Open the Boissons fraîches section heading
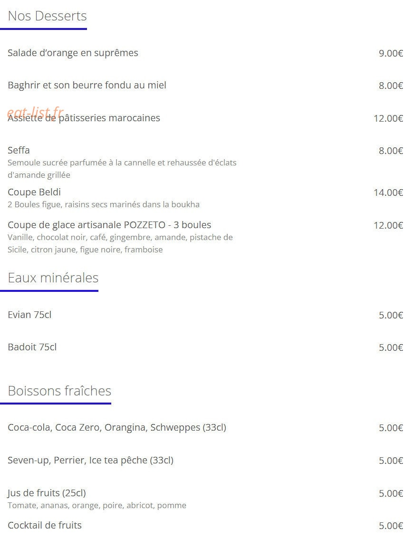The width and height of the screenshot is (414, 549). (59, 391)
